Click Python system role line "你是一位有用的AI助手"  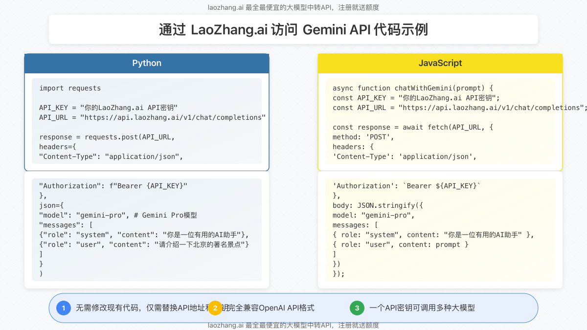tap(144, 235)
